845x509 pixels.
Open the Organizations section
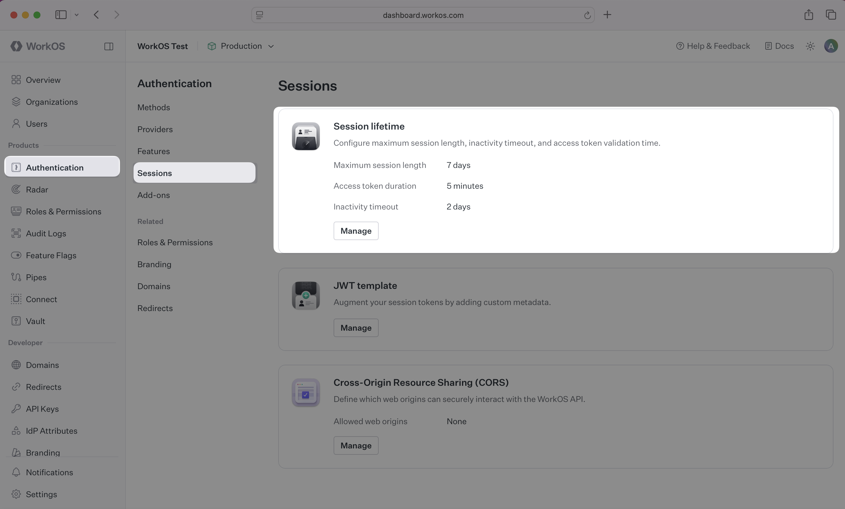pyautogui.click(x=52, y=102)
